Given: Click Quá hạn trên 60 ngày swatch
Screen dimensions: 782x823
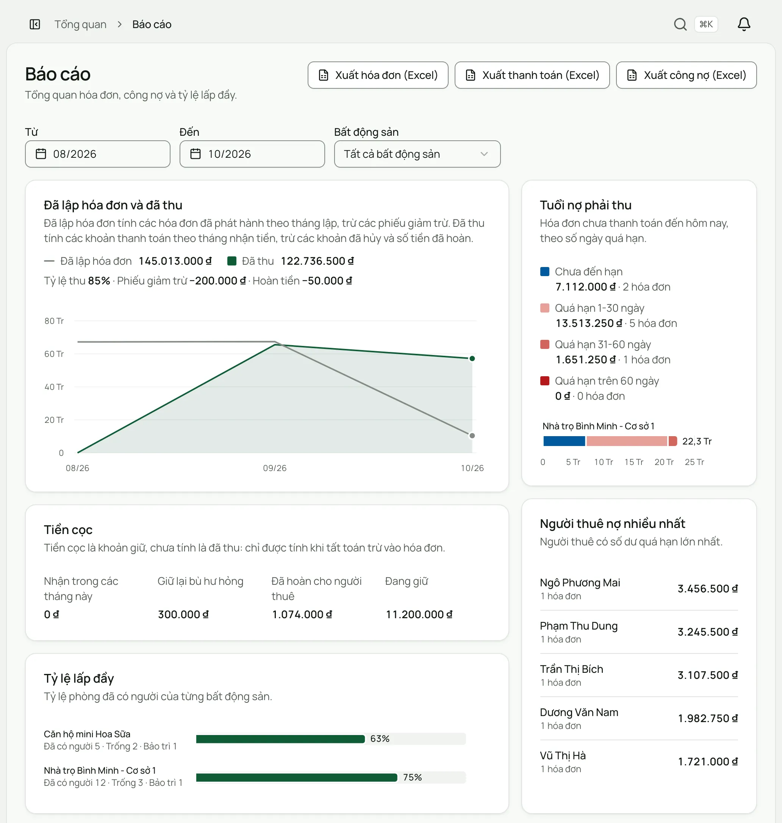Looking at the screenshot, I should tap(544, 381).
